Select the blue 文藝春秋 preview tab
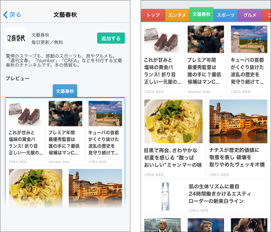271x232 pixels. (65, 91)
